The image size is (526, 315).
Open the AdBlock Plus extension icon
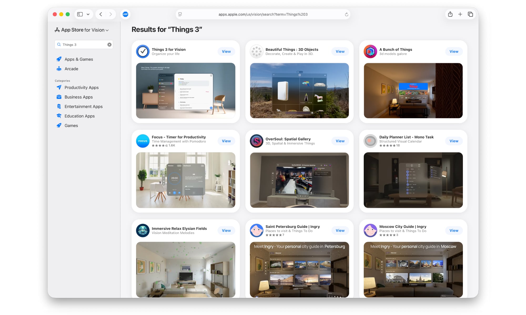tap(125, 14)
